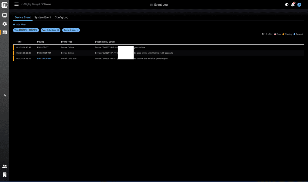Viewport: 308px width, 182px height.
Task: Sort by the Time column header
Action: 19,42
